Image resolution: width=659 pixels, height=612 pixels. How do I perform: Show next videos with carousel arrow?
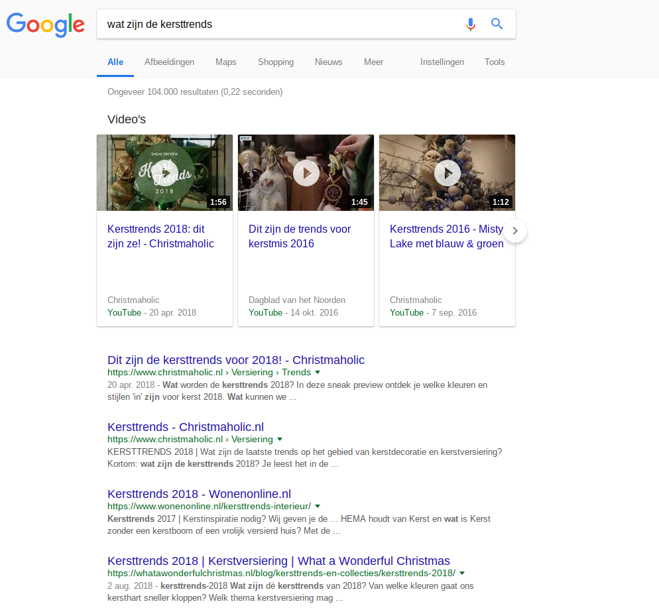click(x=515, y=231)
